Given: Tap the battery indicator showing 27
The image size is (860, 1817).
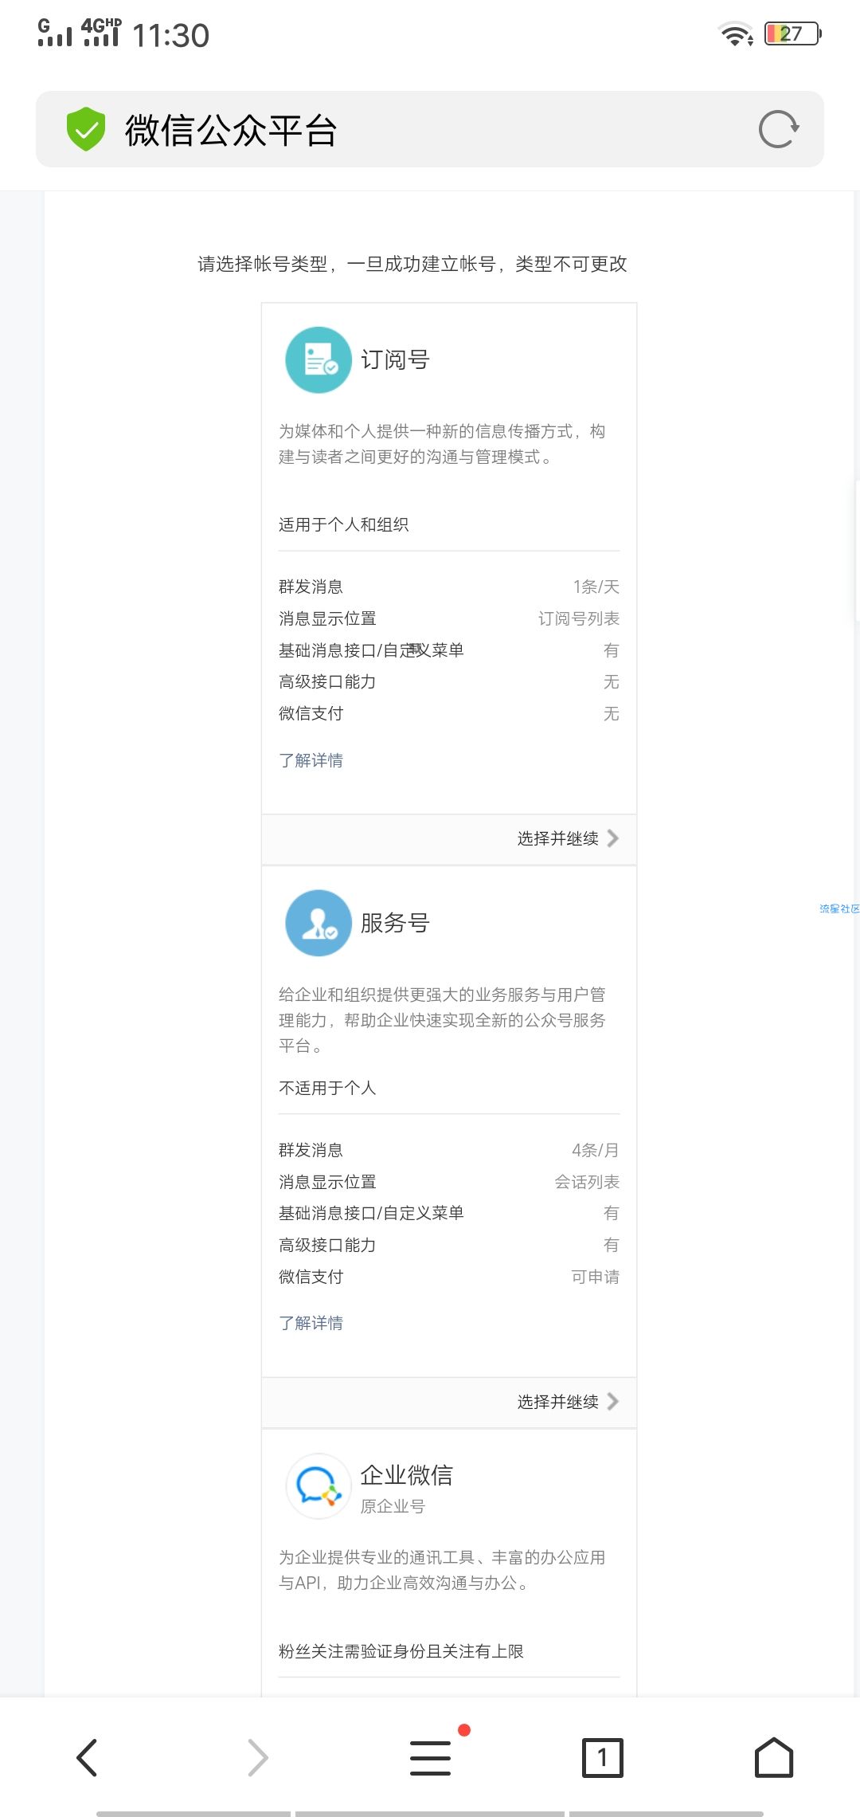Looking at the screenshot, I should [x=793, y=33].
